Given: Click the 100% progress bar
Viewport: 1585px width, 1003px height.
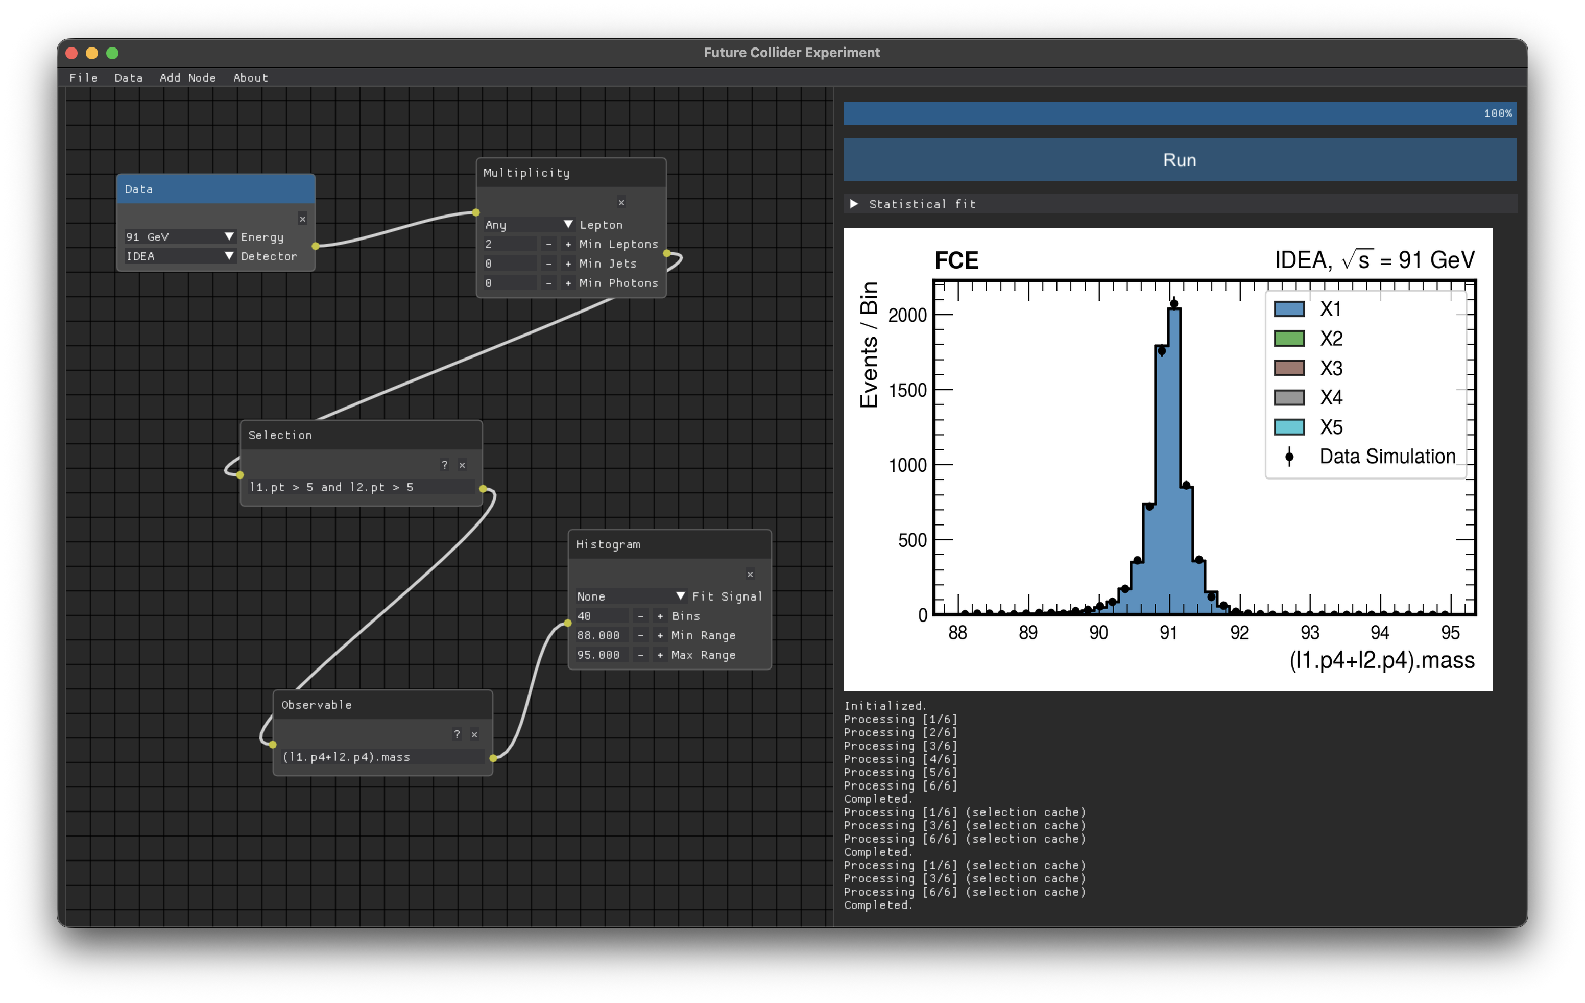Looking at the screenshot, I should pyautogui.click(x=1180, y=113).
